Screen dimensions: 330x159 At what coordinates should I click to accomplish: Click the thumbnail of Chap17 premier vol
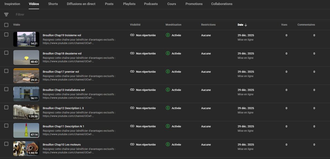click(x=26, y=76)
